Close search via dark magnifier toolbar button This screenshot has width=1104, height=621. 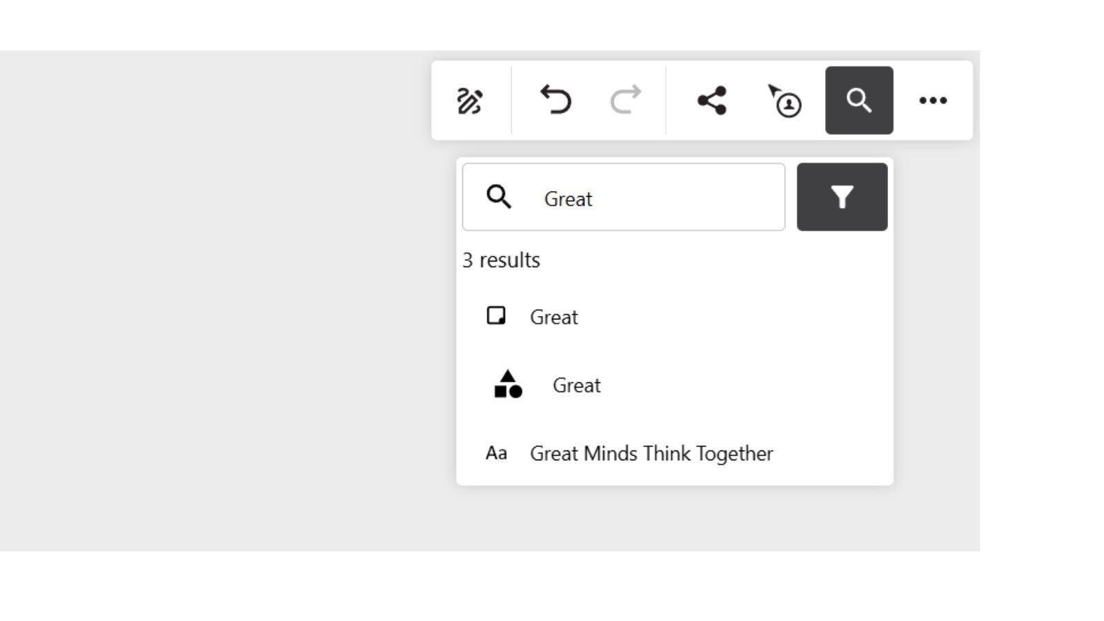[859, 101]
